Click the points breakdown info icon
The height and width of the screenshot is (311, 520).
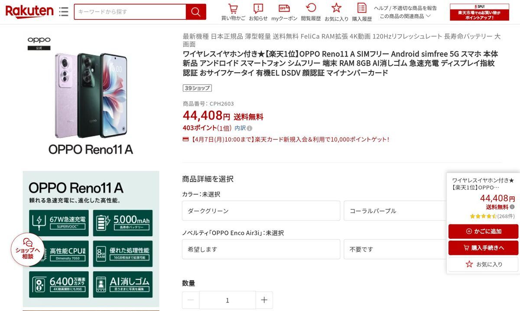(250, 128)
